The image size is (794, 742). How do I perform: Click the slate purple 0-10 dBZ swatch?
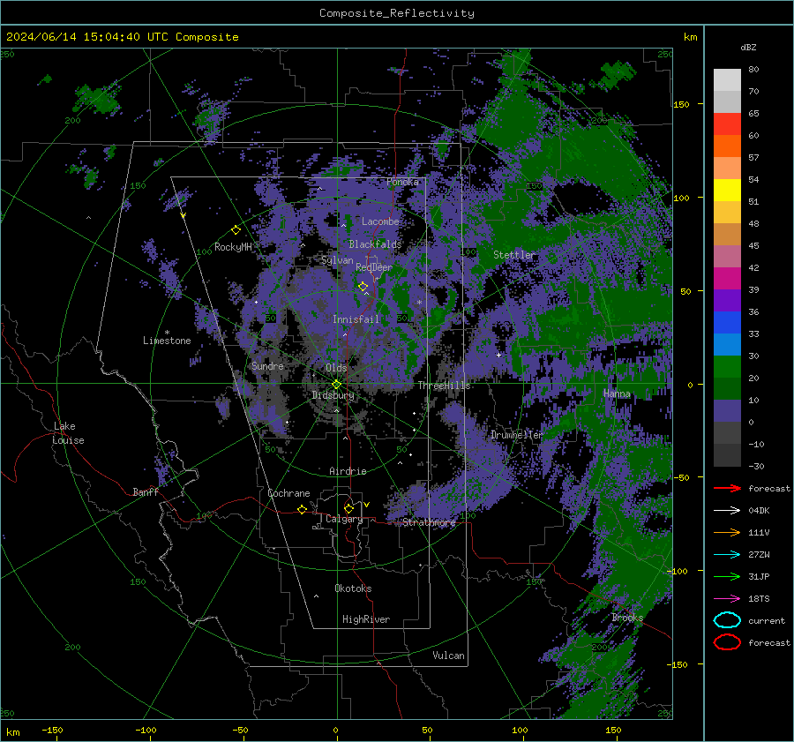point(727,411)
